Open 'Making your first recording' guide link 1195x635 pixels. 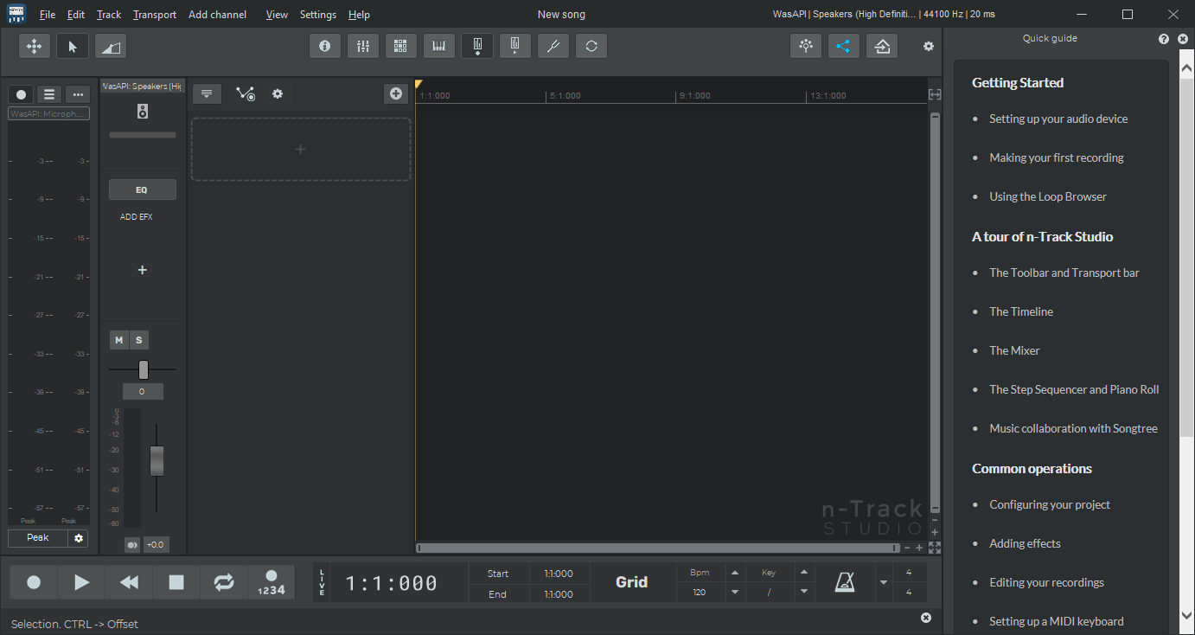pyautogui.click(x=1056, y=157)
